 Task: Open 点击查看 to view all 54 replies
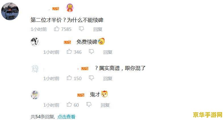tap(66, 117)
